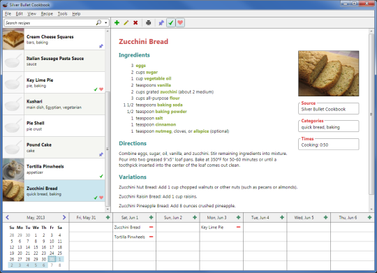Open the Recipe menu
This screenshot has width=377, height=273.
[x=47, y=14]
